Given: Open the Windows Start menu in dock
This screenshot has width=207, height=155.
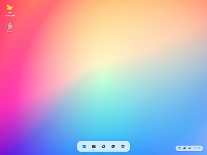Looking at the screenshot, I should pyautogui.click(x=84, y=147).
